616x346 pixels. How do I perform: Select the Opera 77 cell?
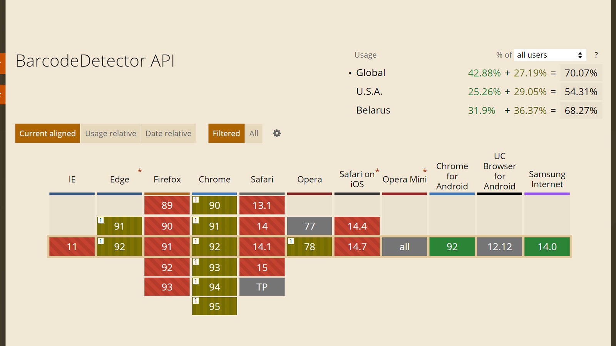pos(310,226)
